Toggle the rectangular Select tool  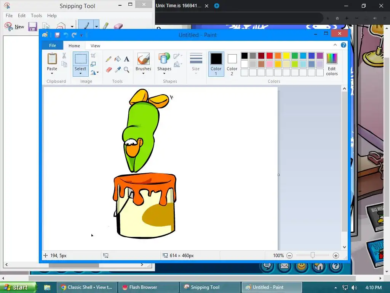point(80,59)
